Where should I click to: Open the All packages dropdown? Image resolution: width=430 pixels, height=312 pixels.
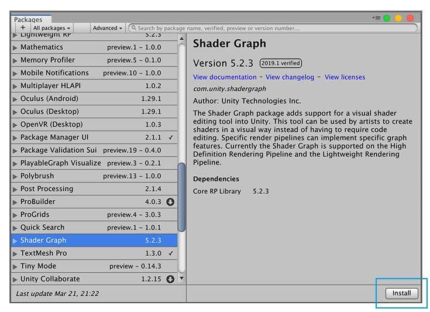click(x=51, y=28)
